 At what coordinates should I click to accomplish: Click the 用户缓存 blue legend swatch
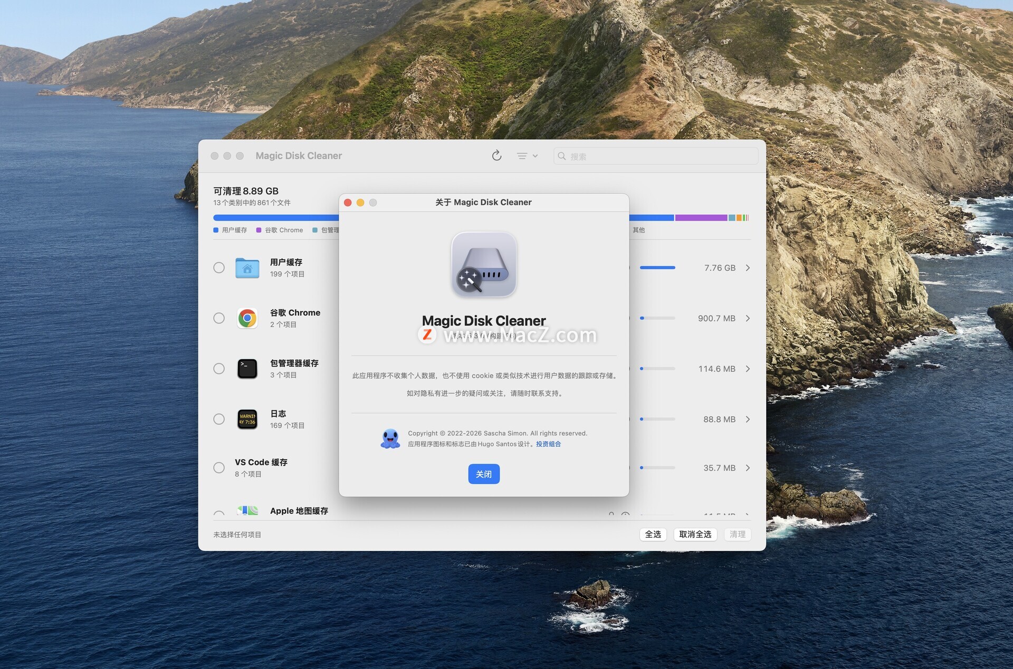click(216, 230)
